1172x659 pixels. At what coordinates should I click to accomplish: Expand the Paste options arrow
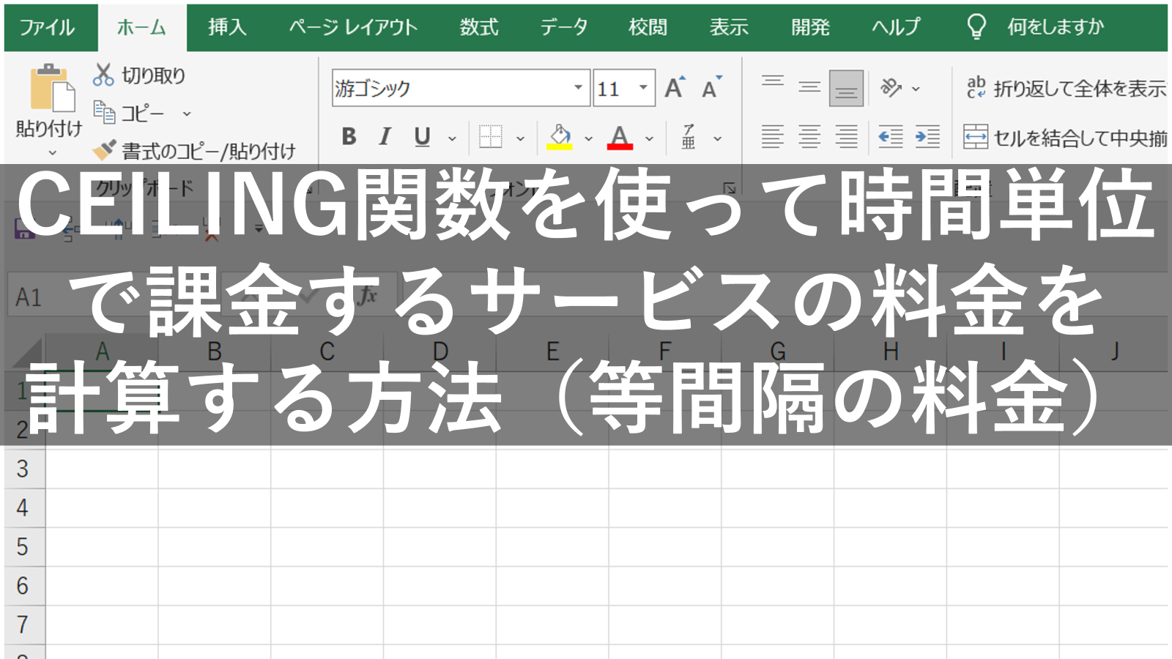(x=52, y=152)
